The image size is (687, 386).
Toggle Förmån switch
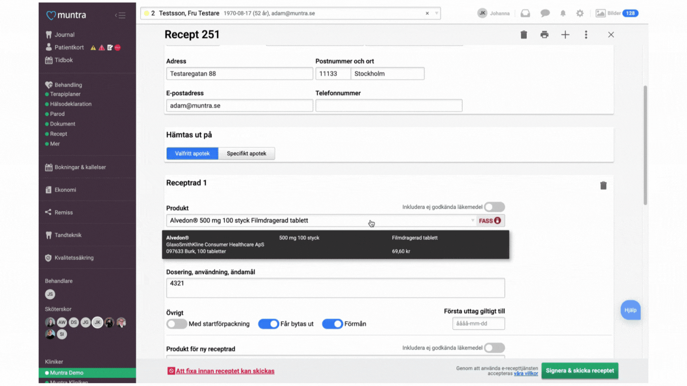(333, 324)
